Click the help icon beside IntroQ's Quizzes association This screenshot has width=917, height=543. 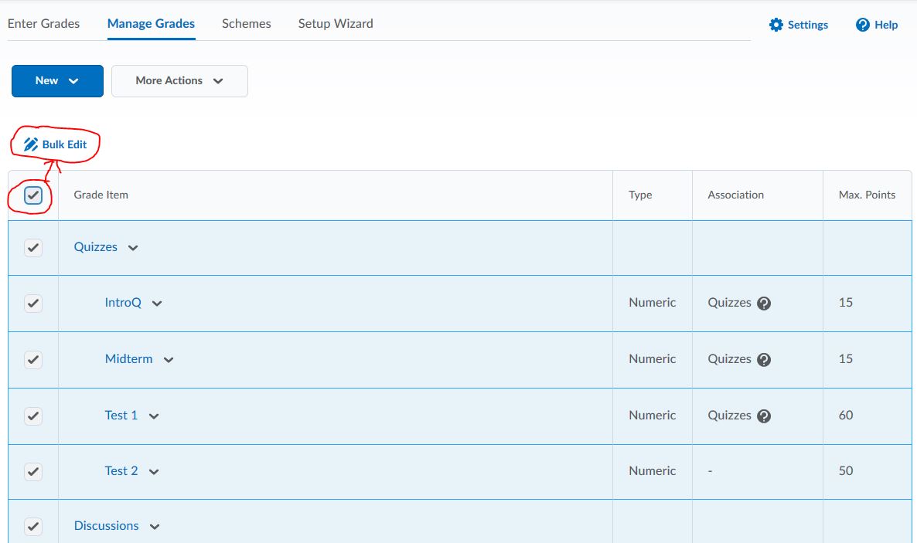764,304
